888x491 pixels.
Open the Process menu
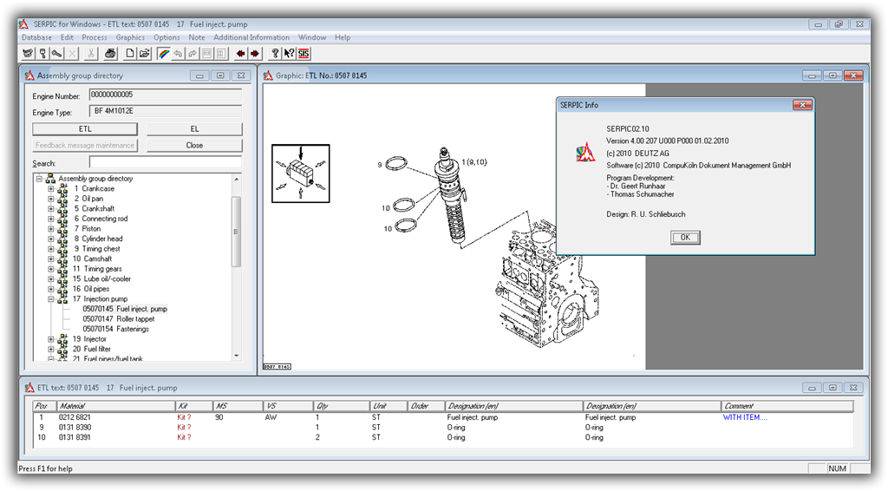coord(94,37)
